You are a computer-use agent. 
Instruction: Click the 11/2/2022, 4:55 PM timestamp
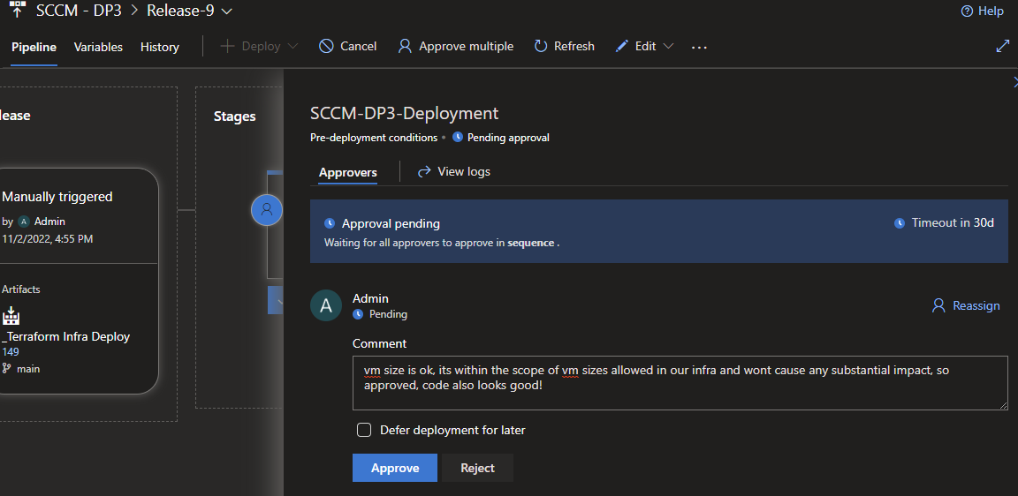tap(48, 238)
